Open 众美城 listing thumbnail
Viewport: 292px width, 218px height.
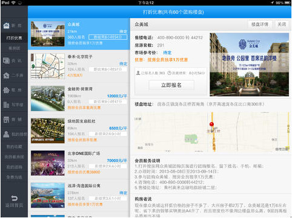coord(48,34)
